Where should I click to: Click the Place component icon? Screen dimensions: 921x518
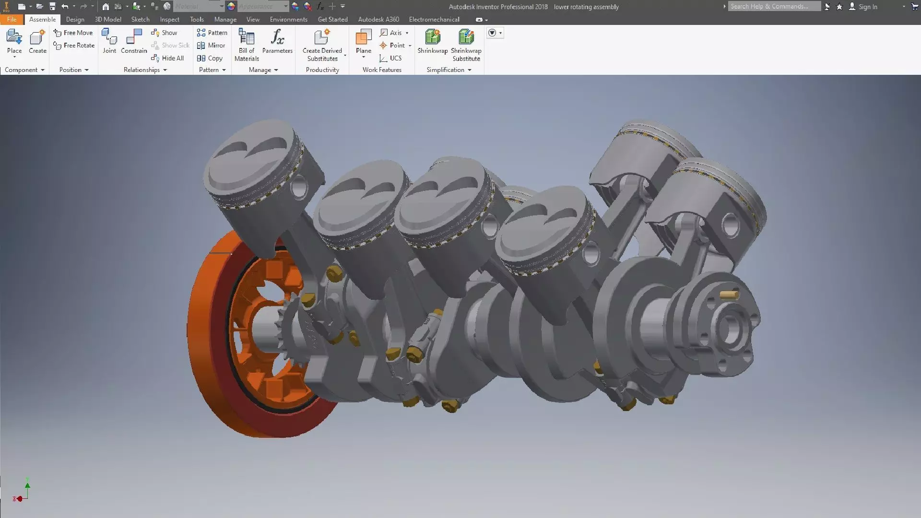pos(14,37)
